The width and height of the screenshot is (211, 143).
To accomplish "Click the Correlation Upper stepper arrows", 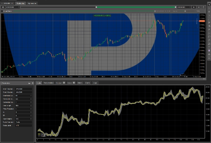I will pos(31,102).
